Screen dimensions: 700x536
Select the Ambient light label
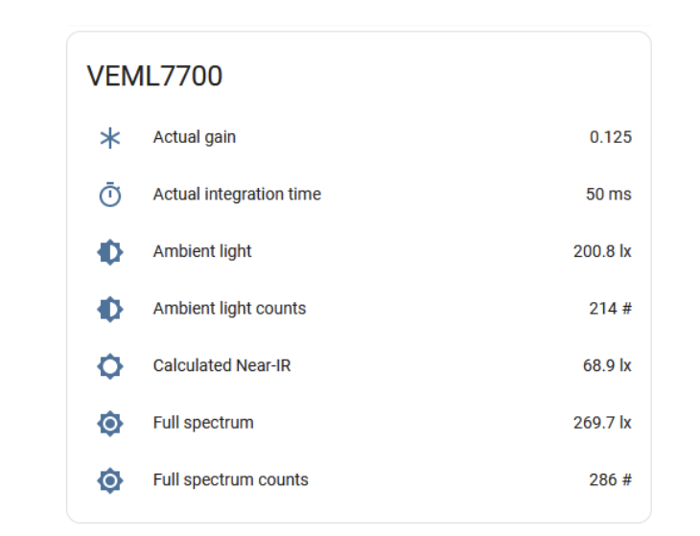coord(202,251)
